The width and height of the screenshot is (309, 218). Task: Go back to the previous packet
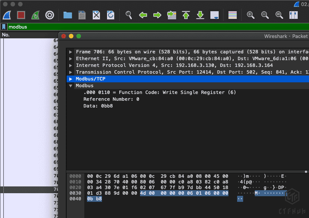point(143,15)
